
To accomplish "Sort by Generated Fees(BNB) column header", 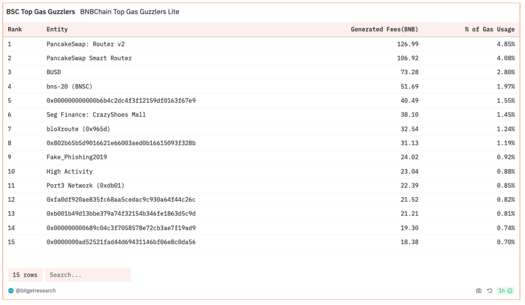I will coord(384,30).
